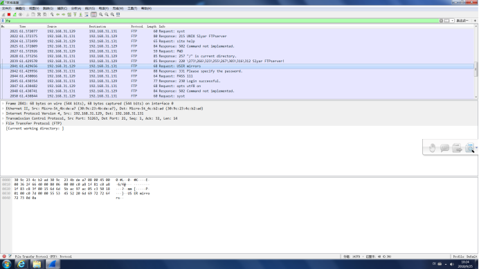This screenshot has height=269, width=479.
Task: Click the ftp display filter field
Action: (x=222, y=21)
